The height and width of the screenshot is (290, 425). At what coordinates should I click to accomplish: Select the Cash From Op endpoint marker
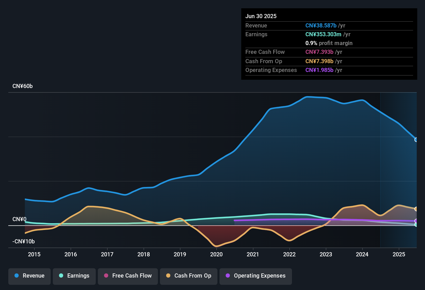coord(416,209)
